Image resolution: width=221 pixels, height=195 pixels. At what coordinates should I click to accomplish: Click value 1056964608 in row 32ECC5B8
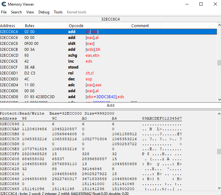pyautogui.click(x=64, y=134)
